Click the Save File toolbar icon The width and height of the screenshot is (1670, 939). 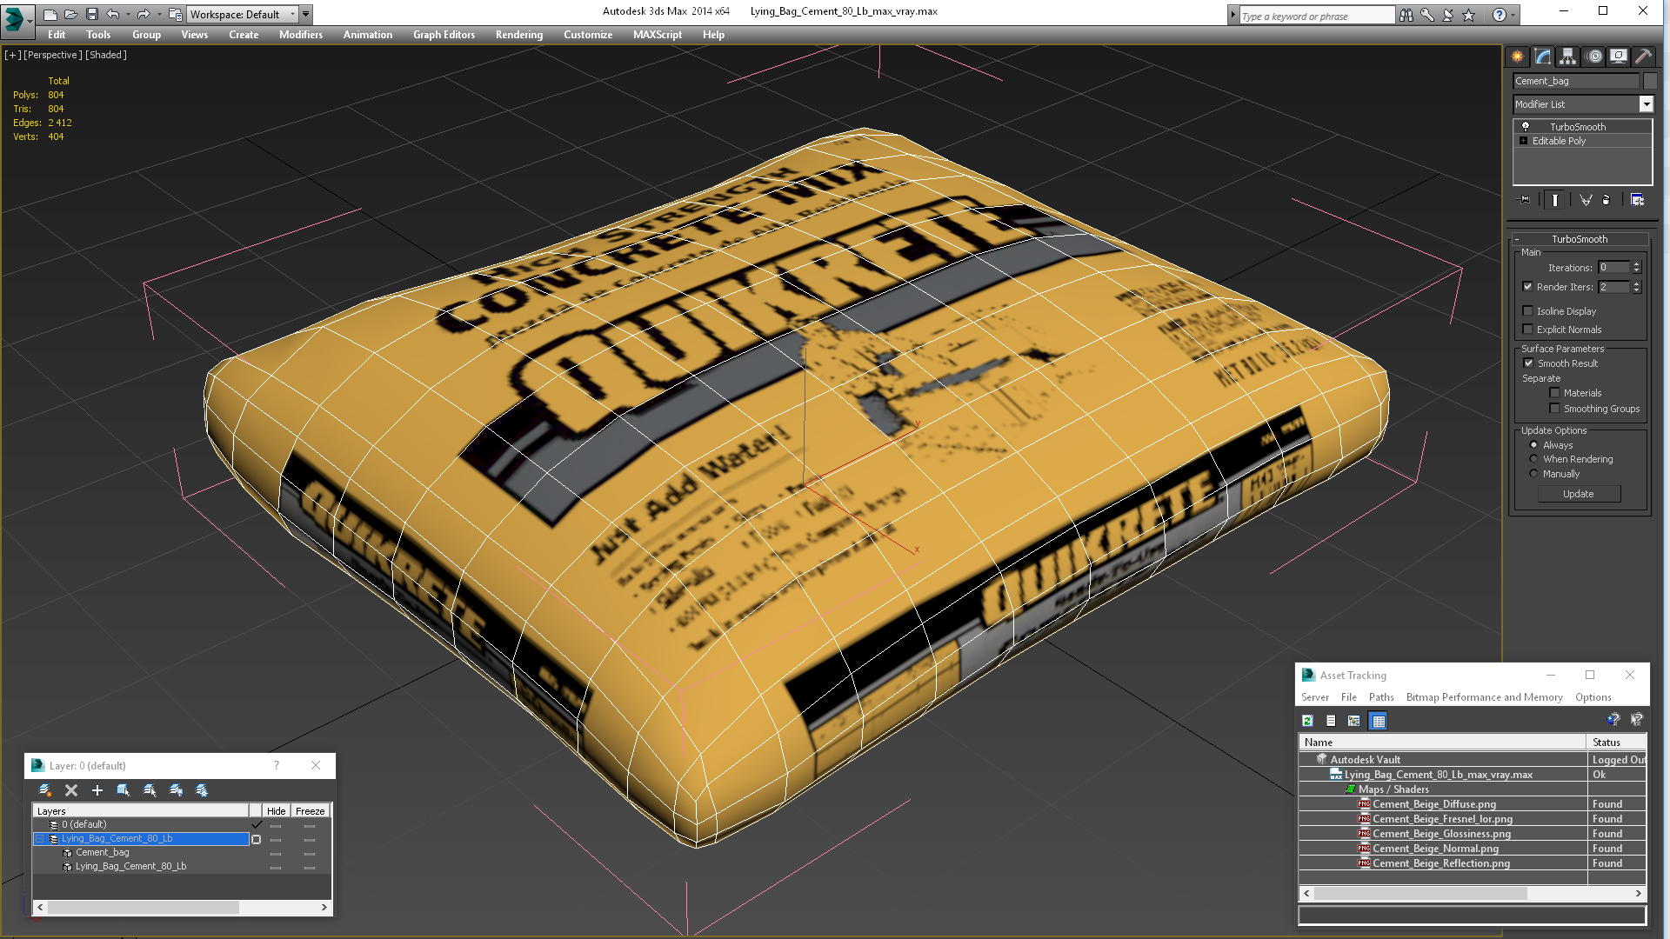point(92,14)
